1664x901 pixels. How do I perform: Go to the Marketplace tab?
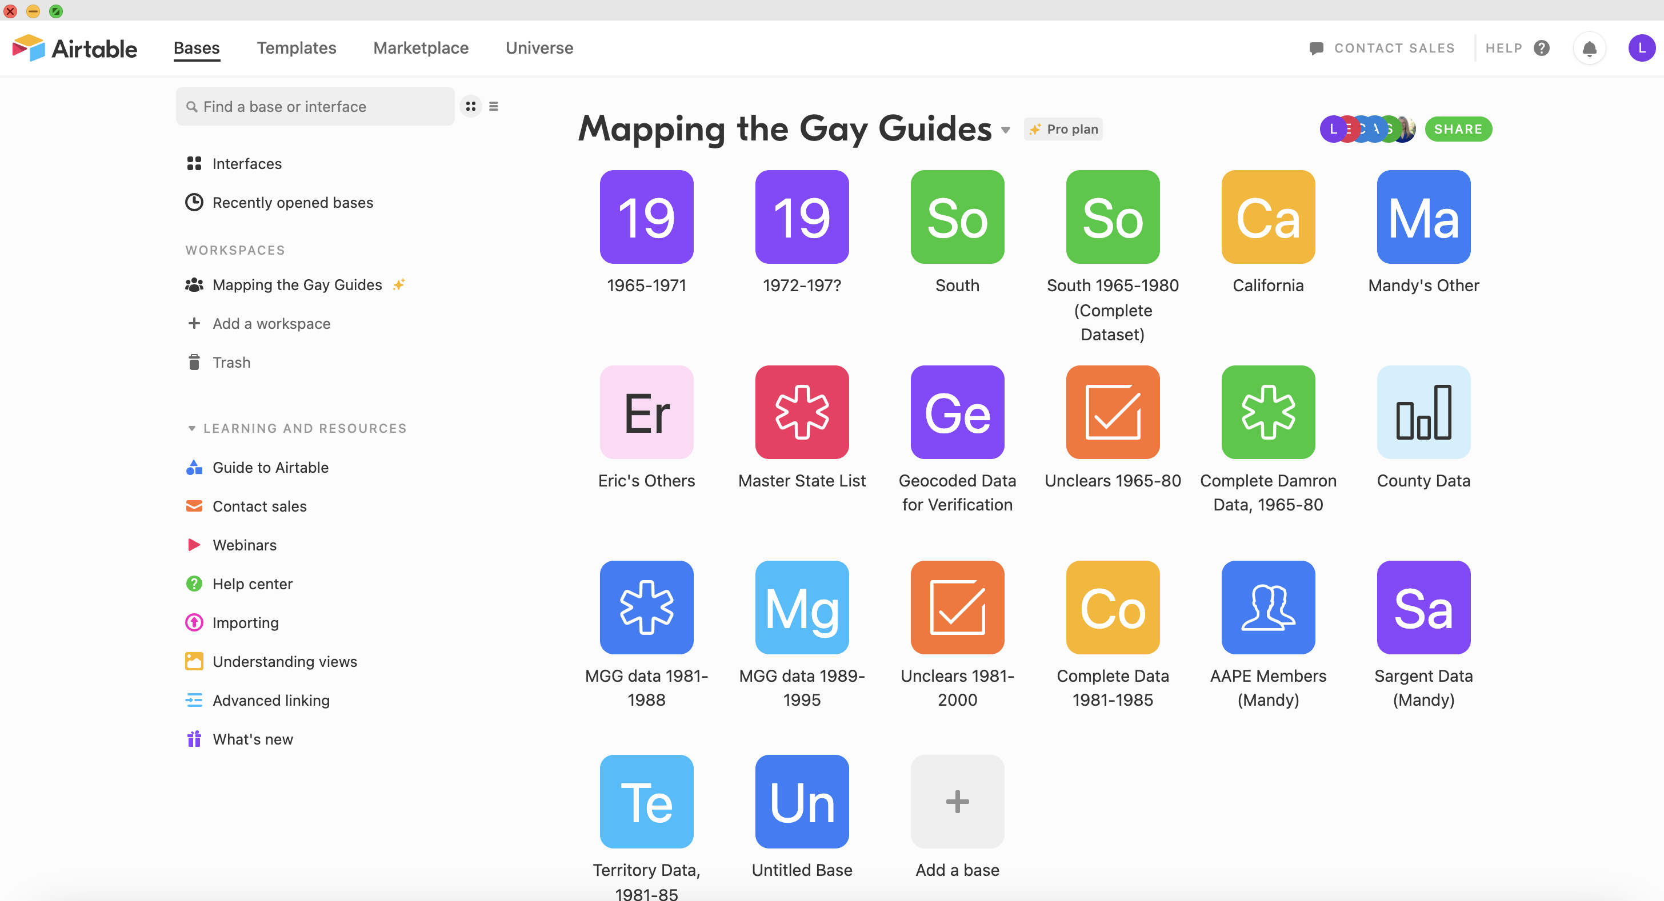coord(421,49)
